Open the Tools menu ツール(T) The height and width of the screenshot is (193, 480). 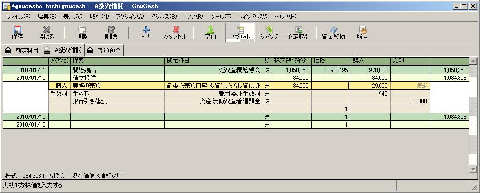point(220,17)
